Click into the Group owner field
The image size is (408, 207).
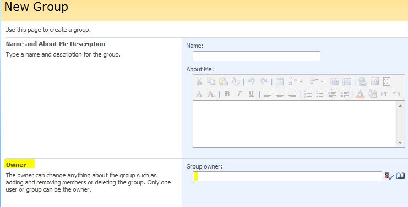click(x=287, y=176)
